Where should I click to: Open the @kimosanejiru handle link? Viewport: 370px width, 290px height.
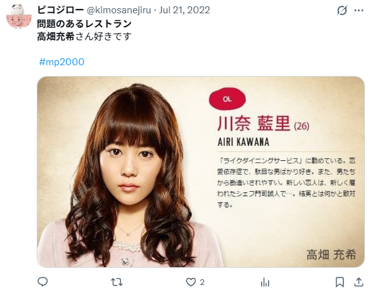coord(119,10)
